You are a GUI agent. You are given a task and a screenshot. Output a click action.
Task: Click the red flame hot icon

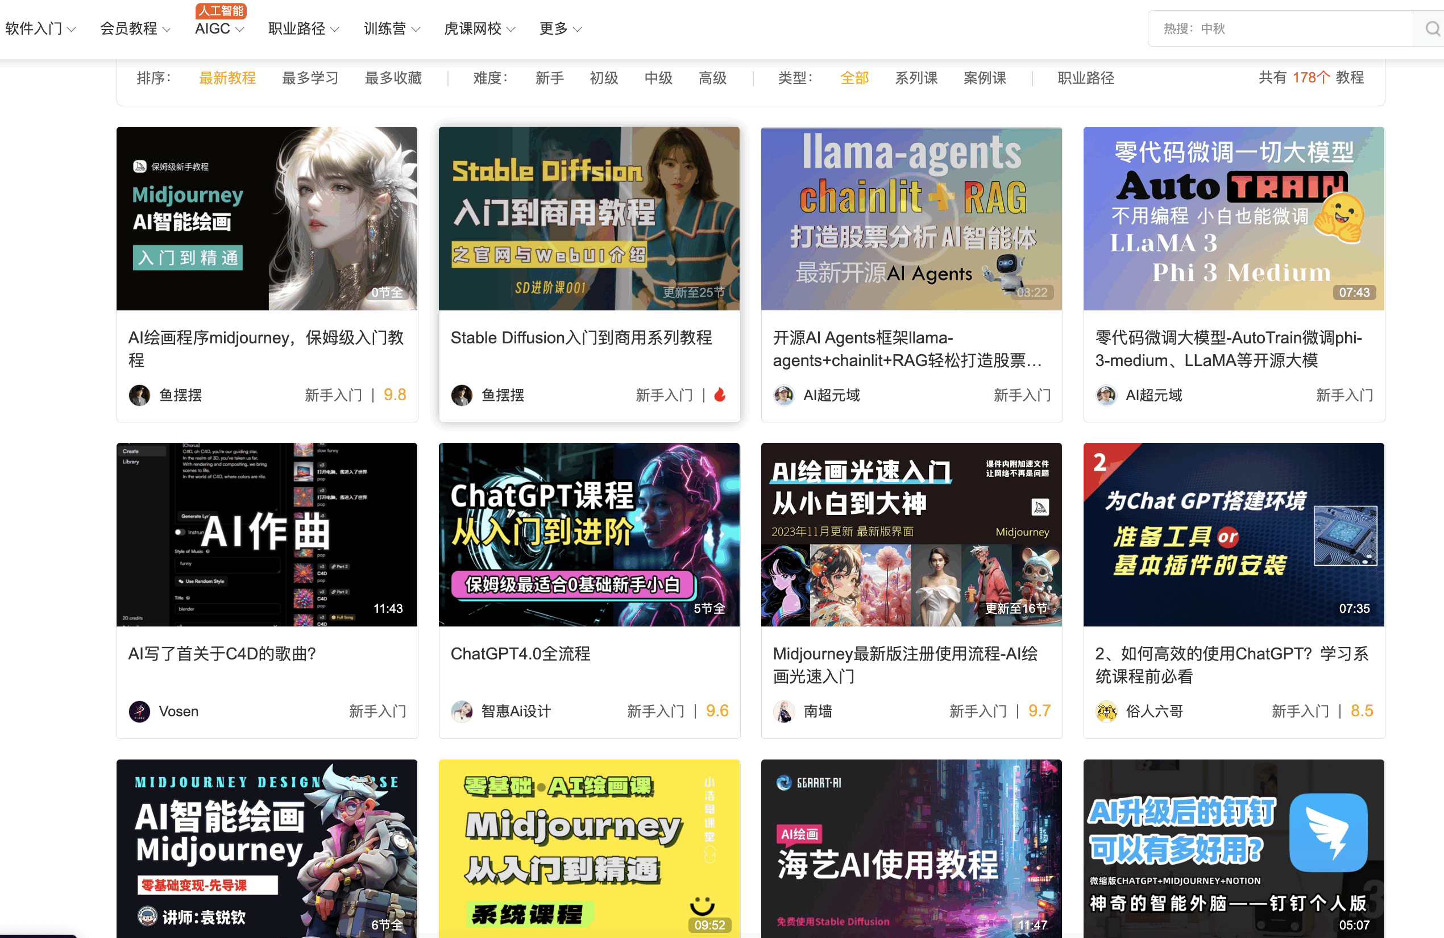click(x=720, y=395)
